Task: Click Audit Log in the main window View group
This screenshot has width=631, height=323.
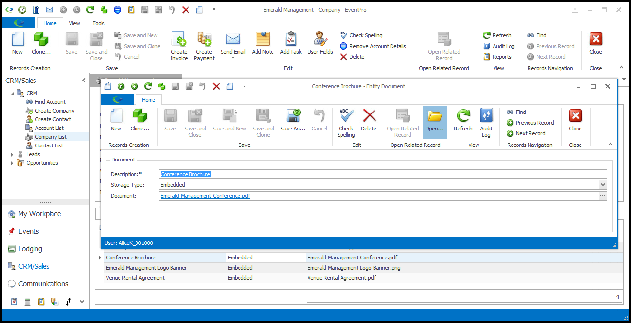Action: click(499, 46)
